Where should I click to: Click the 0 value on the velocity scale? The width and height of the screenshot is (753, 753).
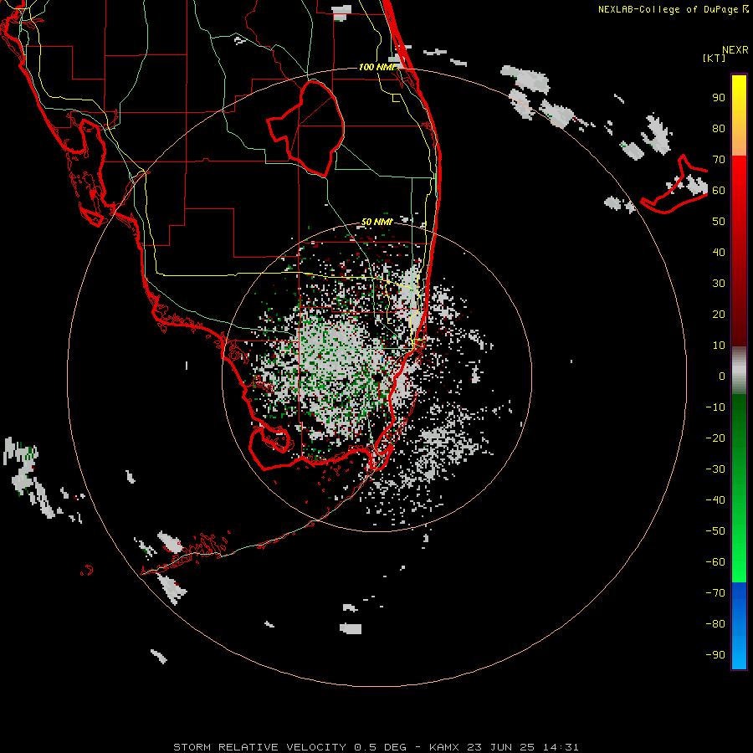722,376
